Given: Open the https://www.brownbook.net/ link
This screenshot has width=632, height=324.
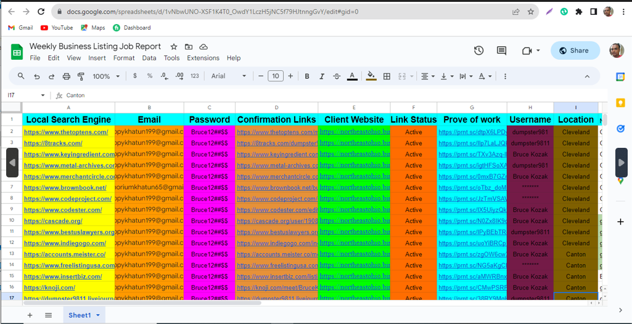Looking at the screenshot, I should 65,187.
